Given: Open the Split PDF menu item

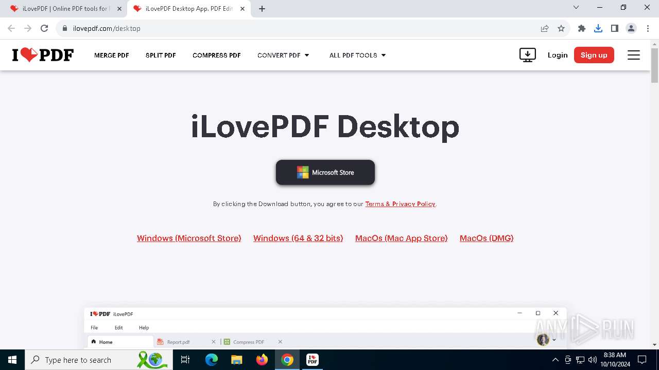Looking at the screenshot, I should [161, 55].
